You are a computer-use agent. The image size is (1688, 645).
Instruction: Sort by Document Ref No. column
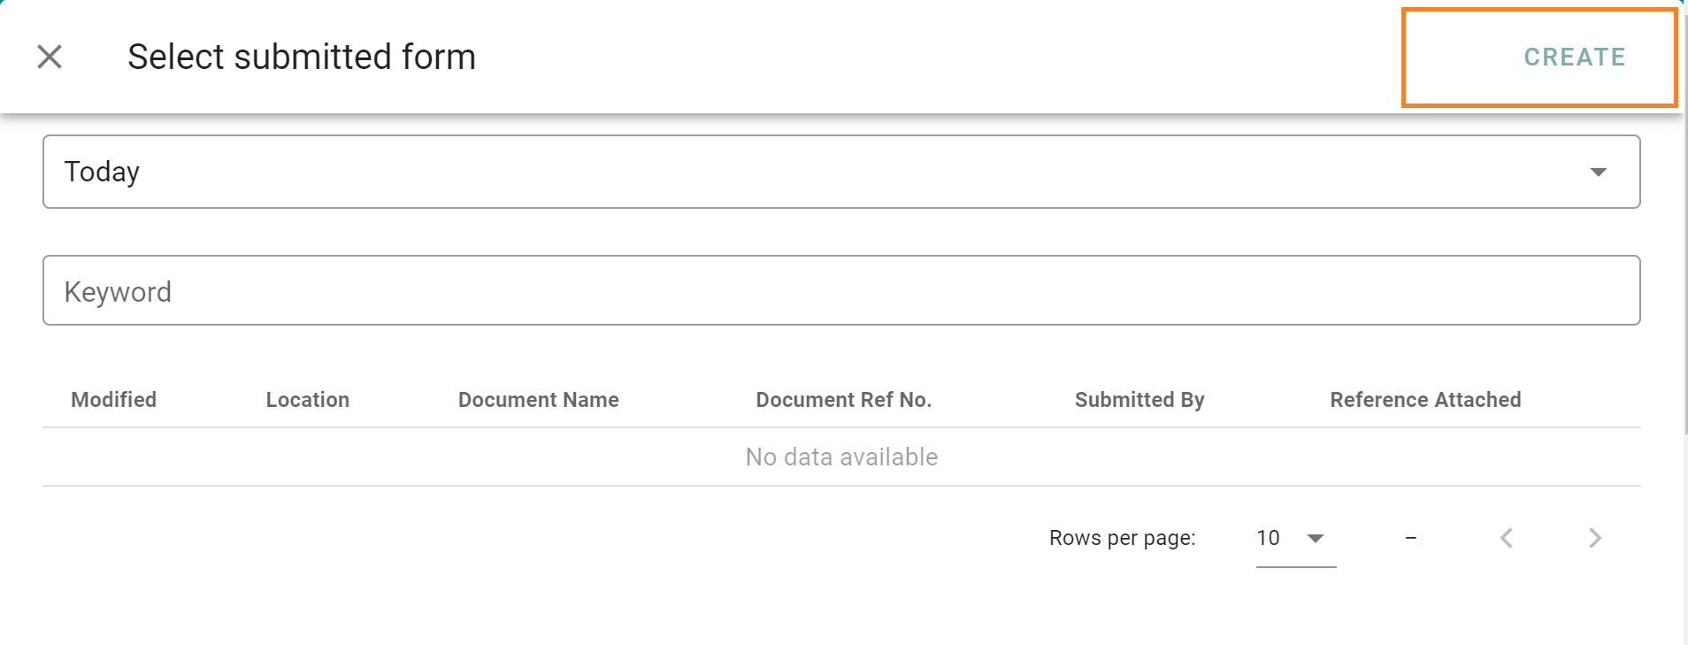click(x=844, y=400)
